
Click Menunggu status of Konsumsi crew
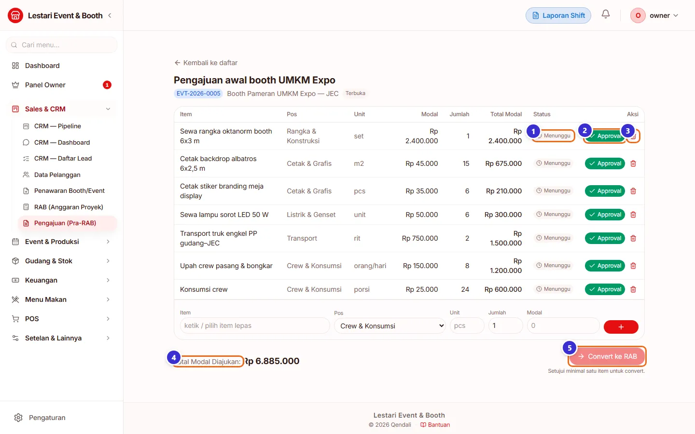coord(553,289)
